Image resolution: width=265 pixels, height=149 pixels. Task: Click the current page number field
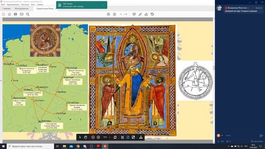point(121,14)
